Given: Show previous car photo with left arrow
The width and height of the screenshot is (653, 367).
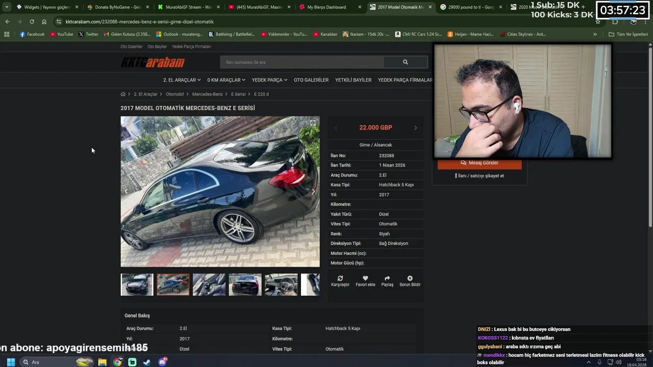Looking at the screenshot, I should pyautogui.click(x=127, y=192).
